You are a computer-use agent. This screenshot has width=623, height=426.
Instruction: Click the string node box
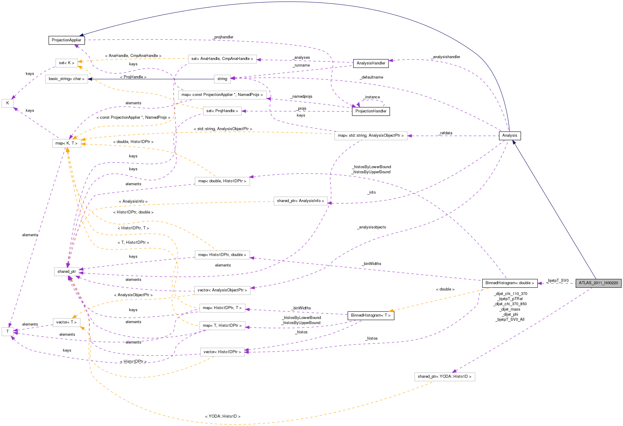click(x=222, y=79)
